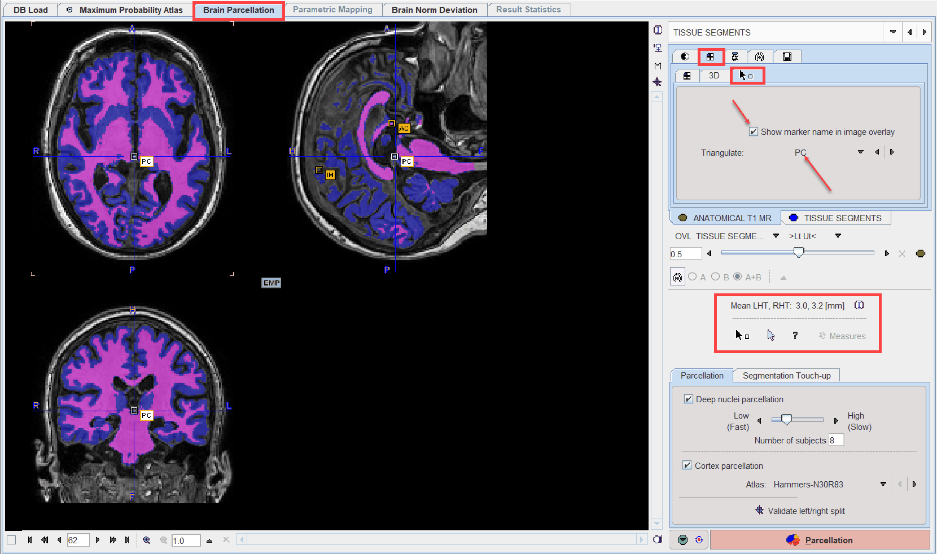Viewport: 937px width, 554px height.
Task: Open the colour contrast tab icon
Action: [x=685, y=56]
